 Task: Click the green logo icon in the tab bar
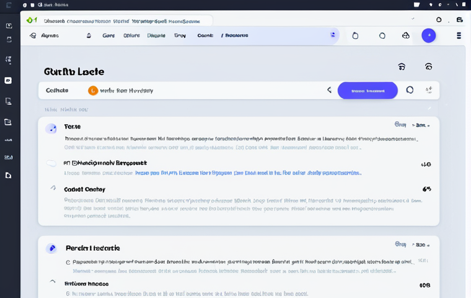pyautogui.click(x=32, y=20)
